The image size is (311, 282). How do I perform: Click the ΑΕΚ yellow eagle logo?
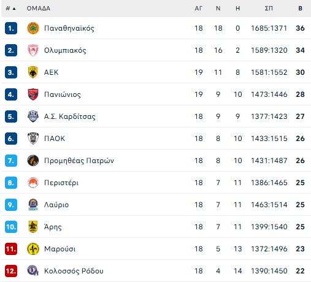(x=33, y=72)
